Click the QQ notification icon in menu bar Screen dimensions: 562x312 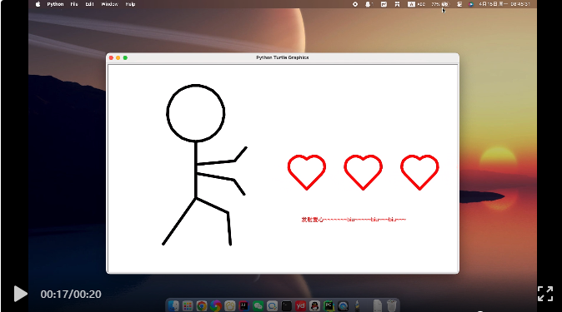coord(368,4)
